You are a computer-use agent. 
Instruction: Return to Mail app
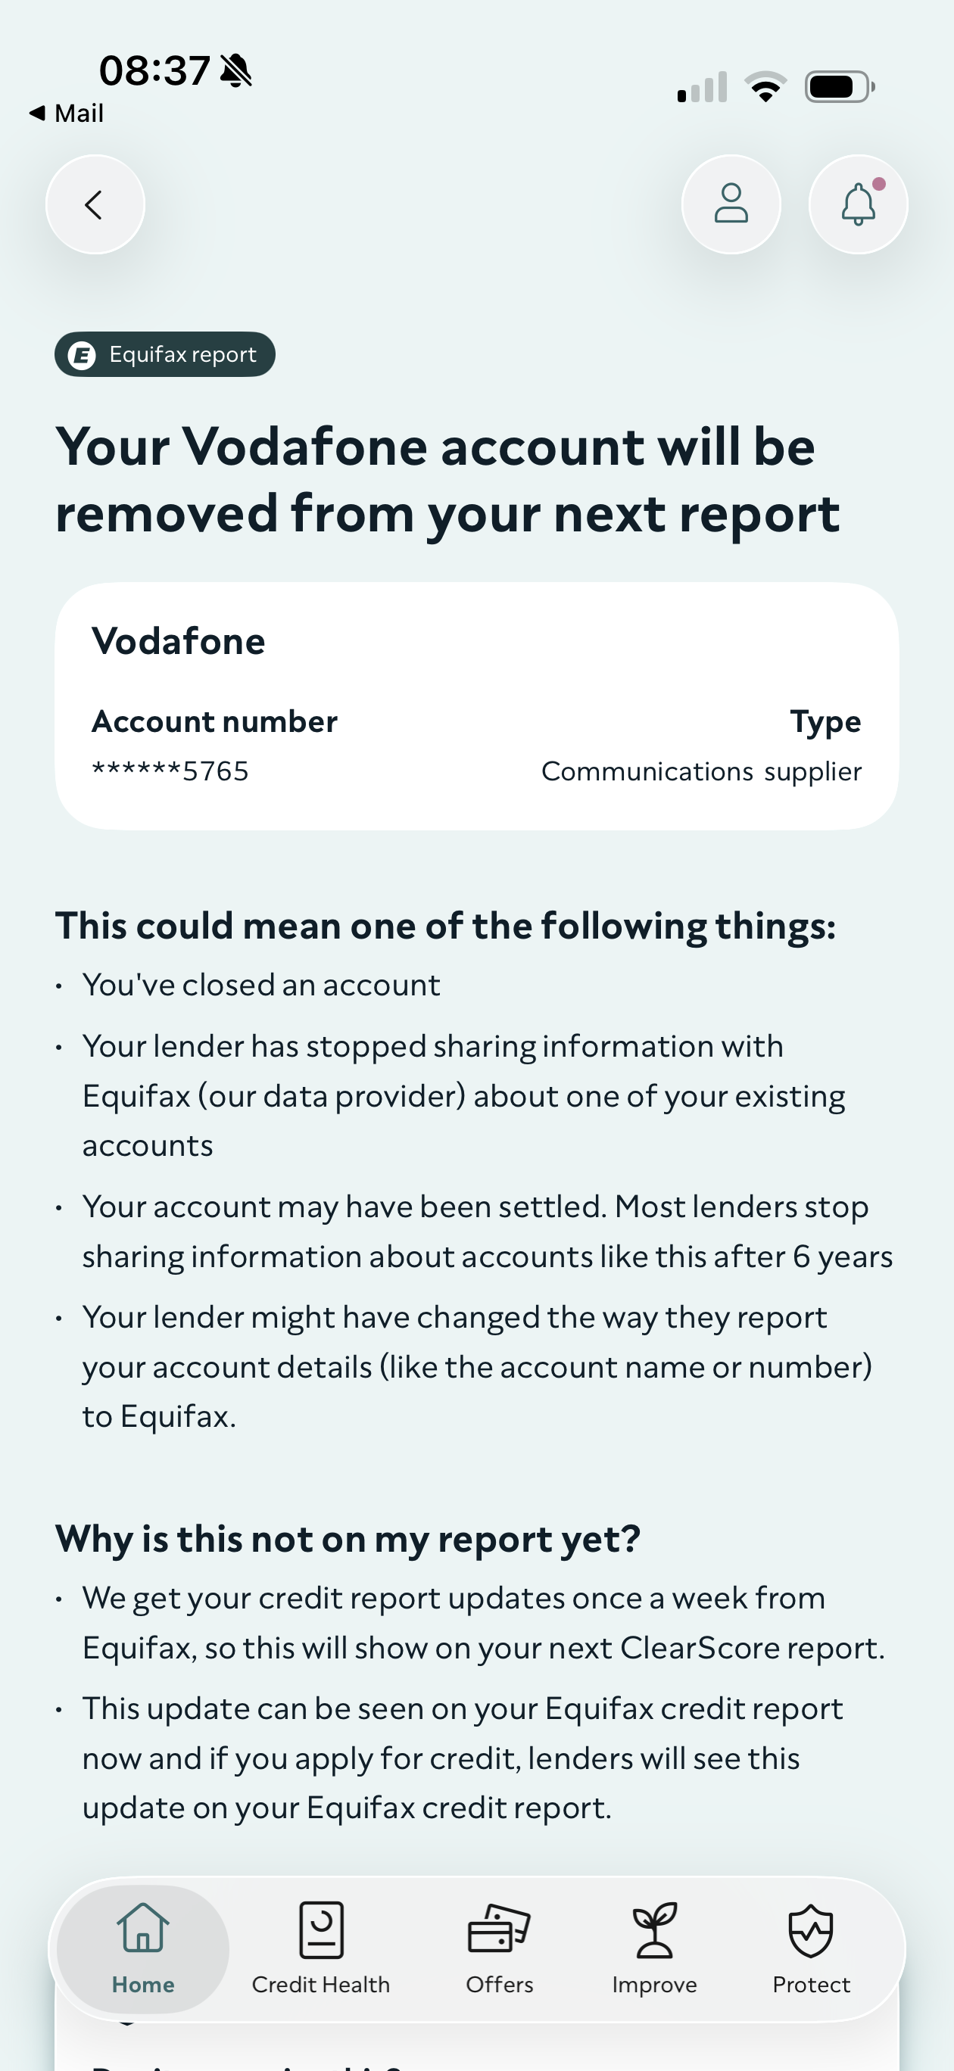(66, 114)
